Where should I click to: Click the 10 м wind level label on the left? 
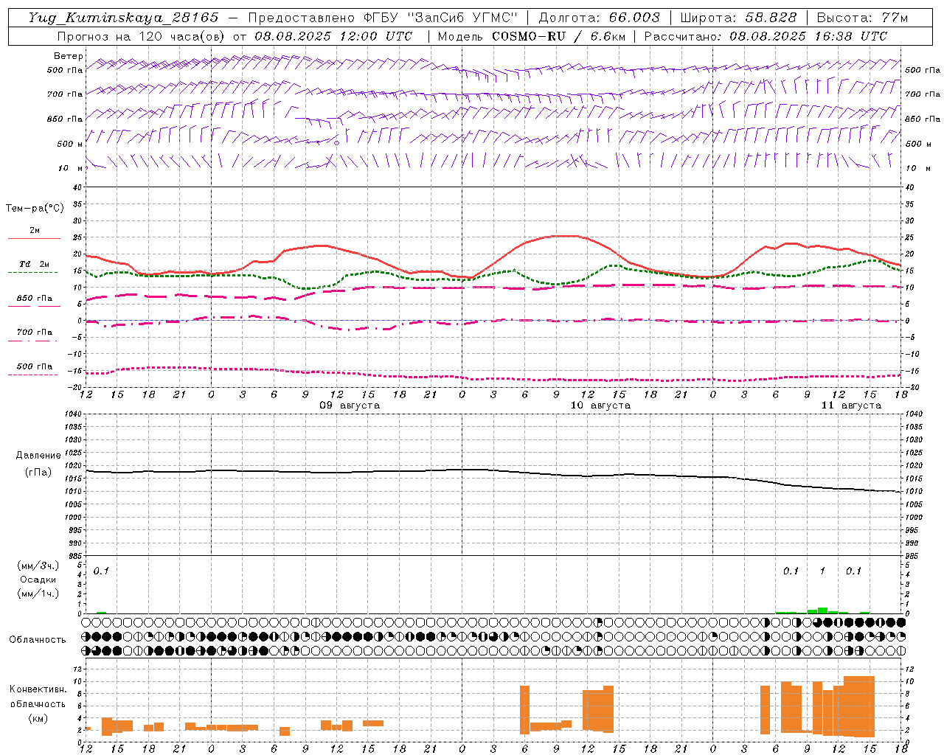[70, 168]
